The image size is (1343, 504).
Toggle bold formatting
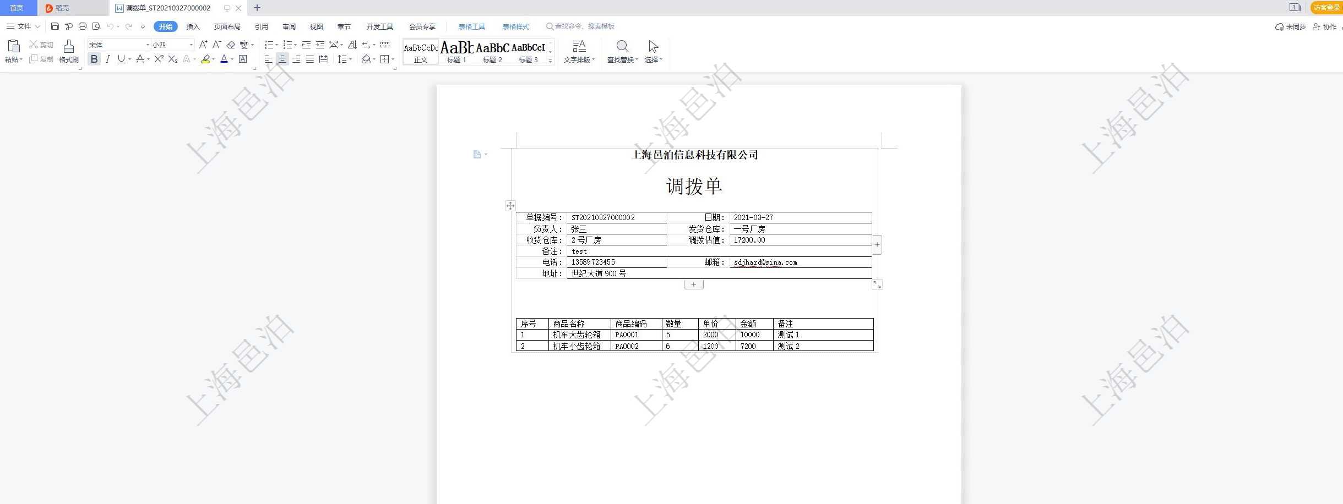[94, 59]
